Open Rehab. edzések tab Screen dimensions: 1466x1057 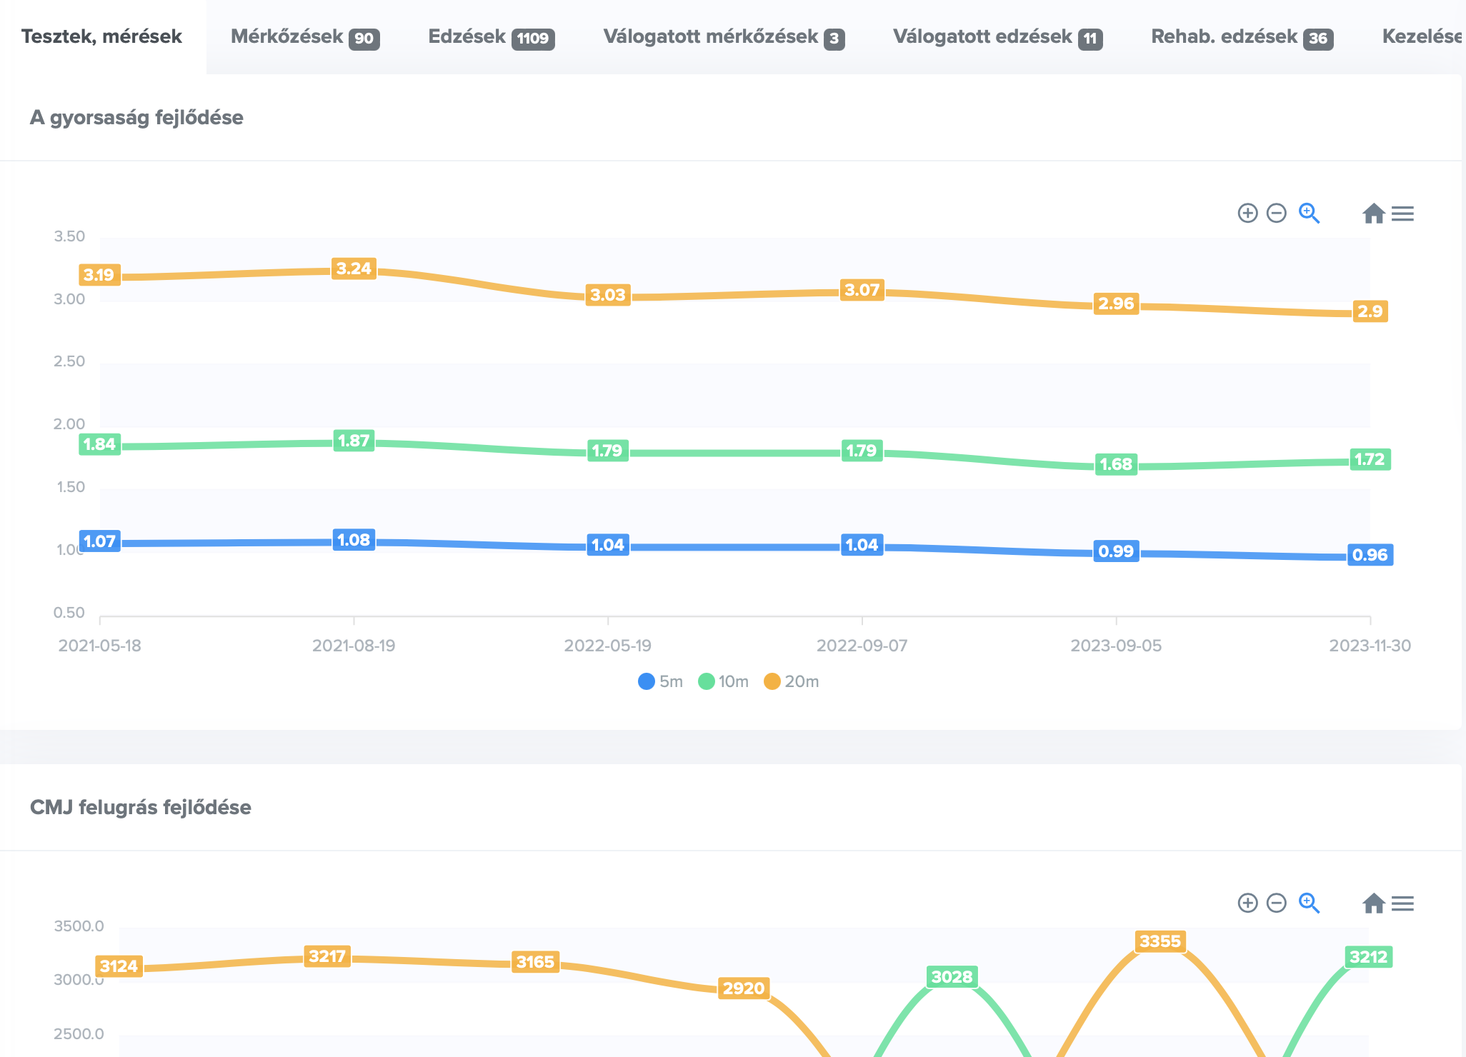point(1242,37)
